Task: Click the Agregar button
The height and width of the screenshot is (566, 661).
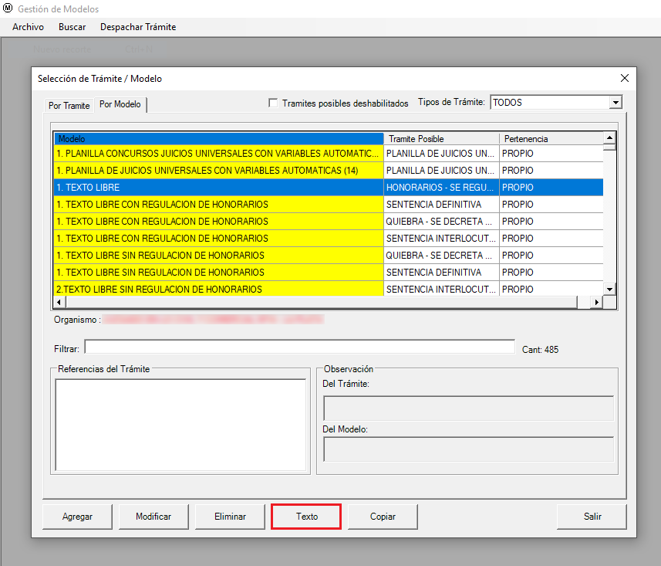Action: click(x=78, y=517)
